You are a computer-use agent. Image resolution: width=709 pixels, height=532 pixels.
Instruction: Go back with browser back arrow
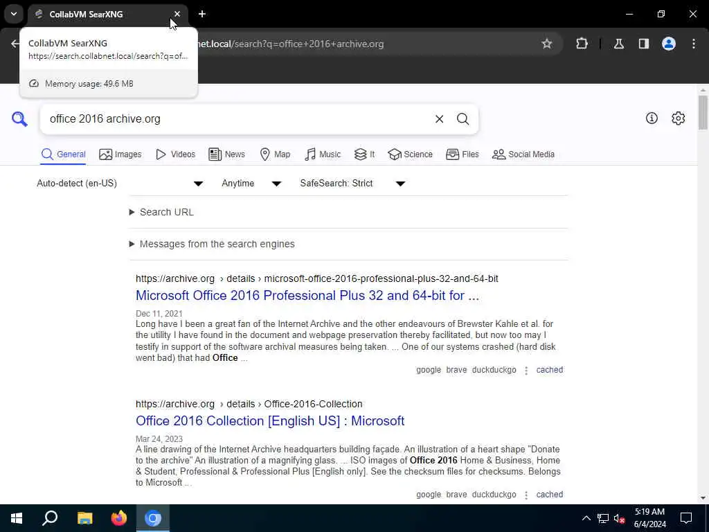(x=15, y=44)
